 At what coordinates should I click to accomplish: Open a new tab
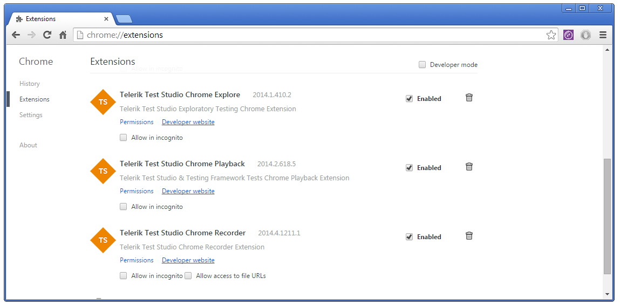pos(125,18)
